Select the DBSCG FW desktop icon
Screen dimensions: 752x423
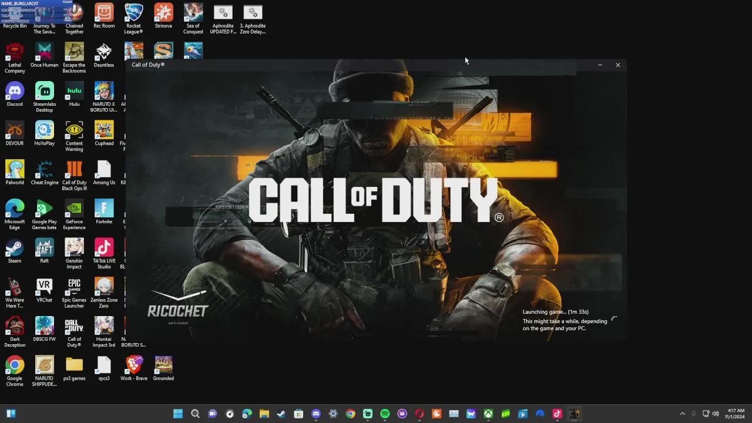44,330
